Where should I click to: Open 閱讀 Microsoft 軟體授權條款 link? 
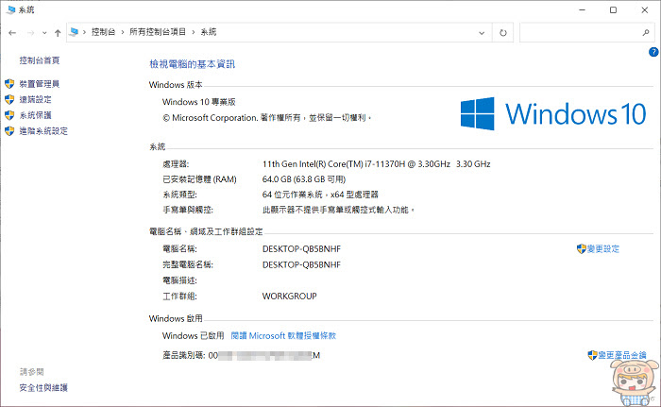283,336
